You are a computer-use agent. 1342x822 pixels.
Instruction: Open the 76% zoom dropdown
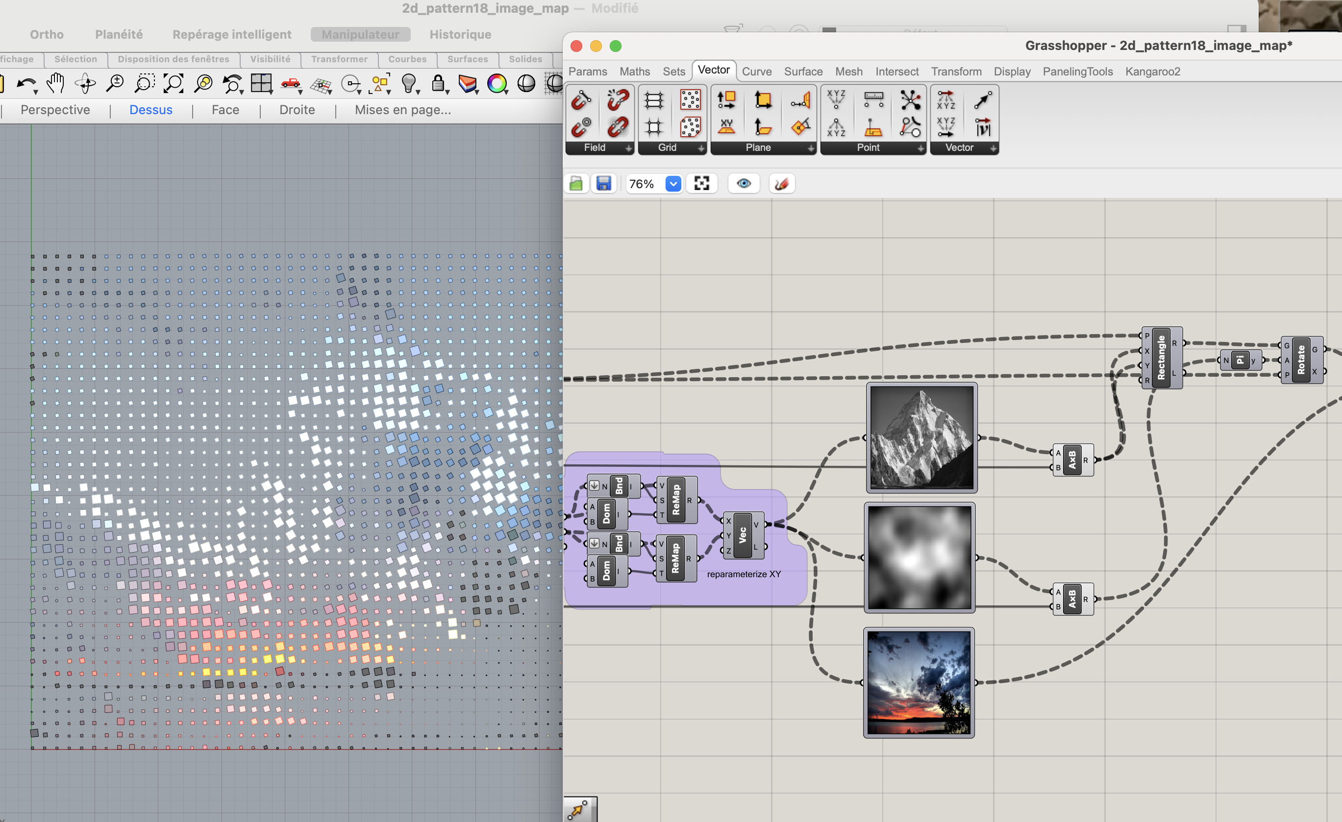click(x=673, y=183)
